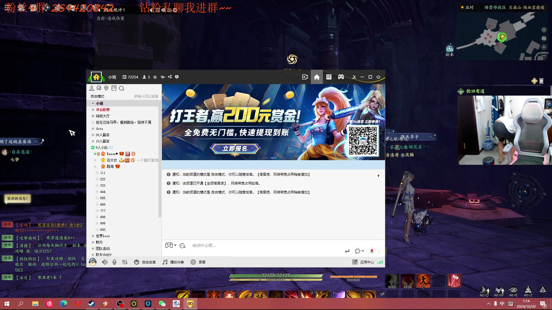Select the locked 统战大厅 channel
Screen dimensions: 552x310
tap(103, 116)
